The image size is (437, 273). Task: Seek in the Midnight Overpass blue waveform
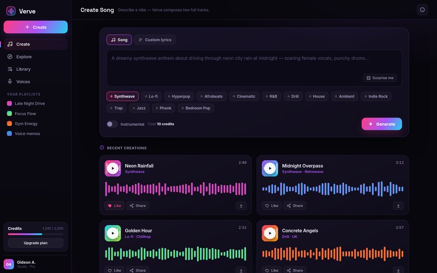[x=333, y=189]
